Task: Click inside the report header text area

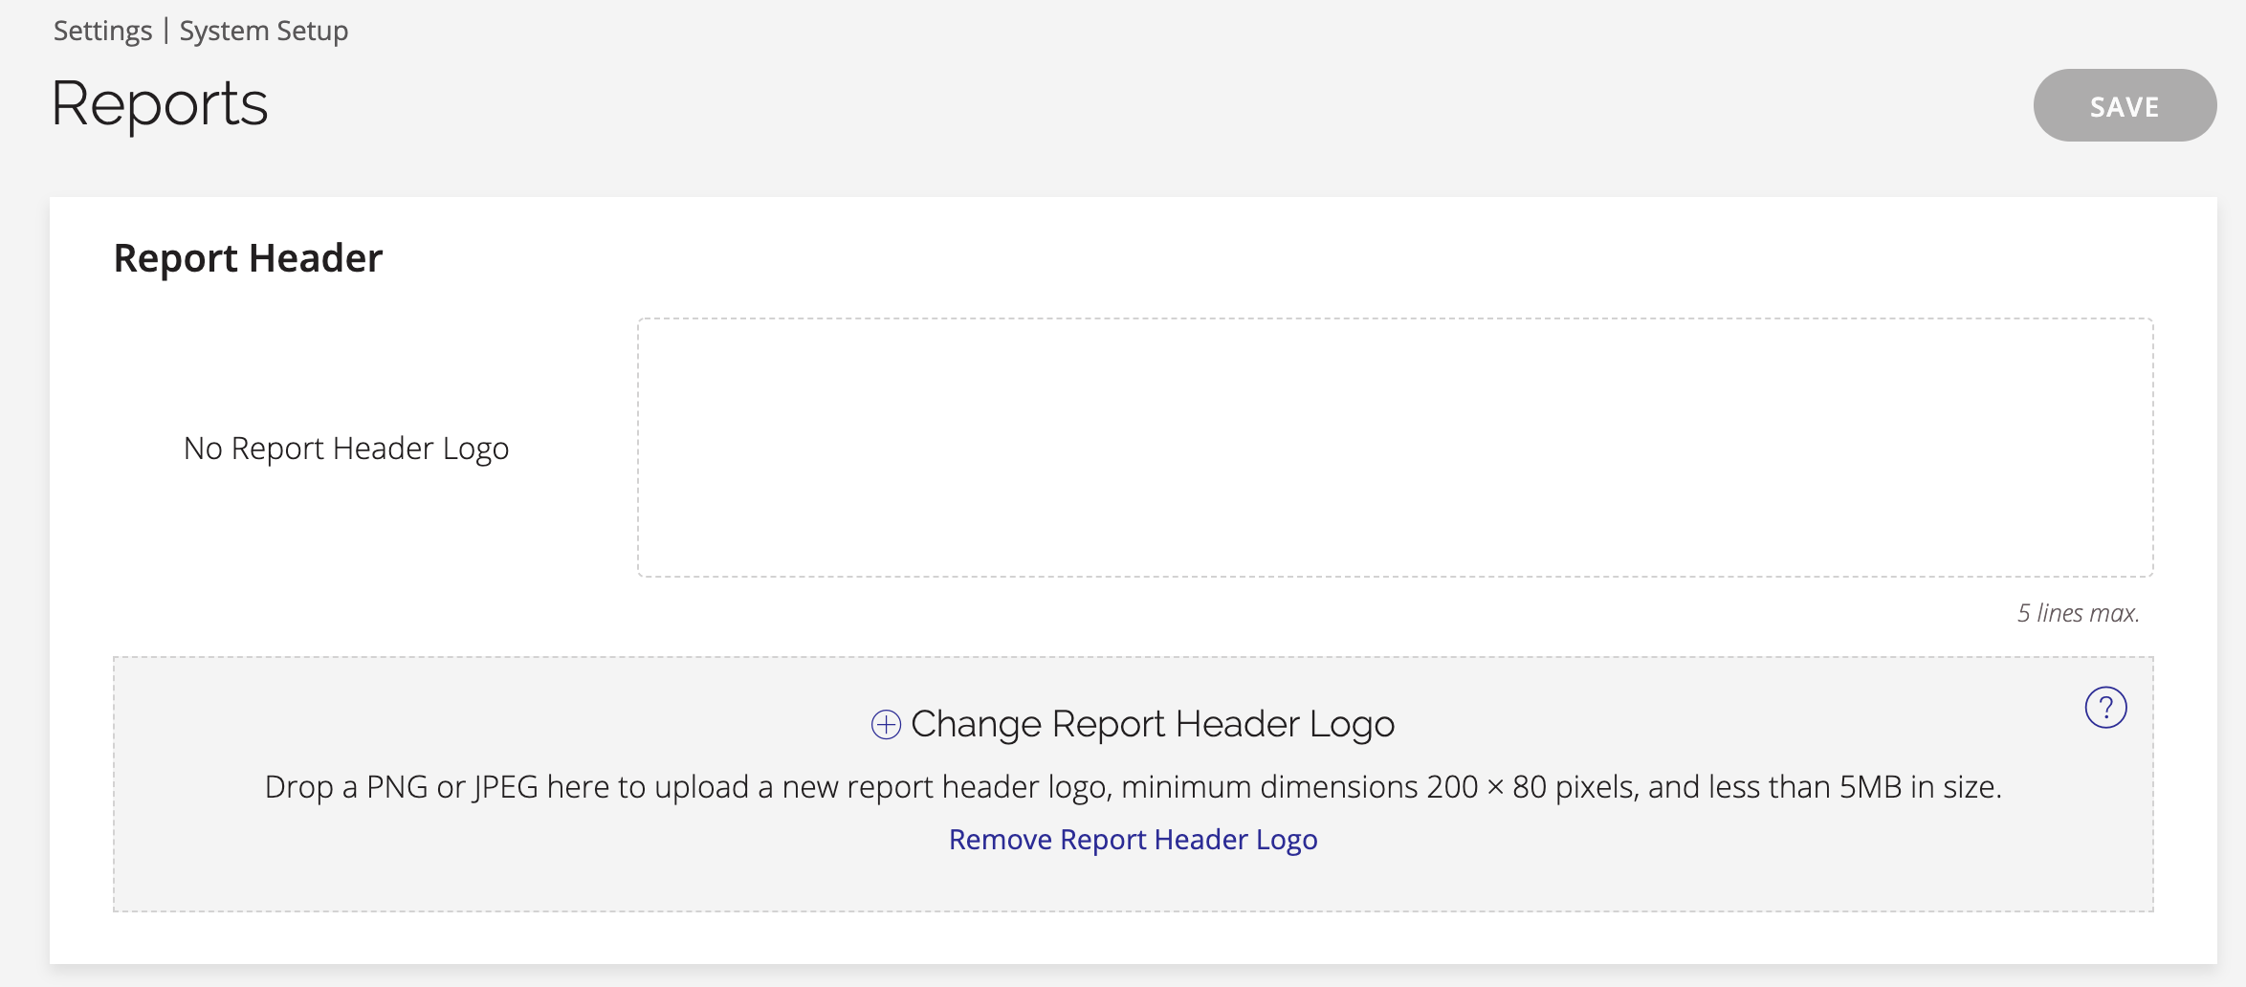Action: 1395,448
